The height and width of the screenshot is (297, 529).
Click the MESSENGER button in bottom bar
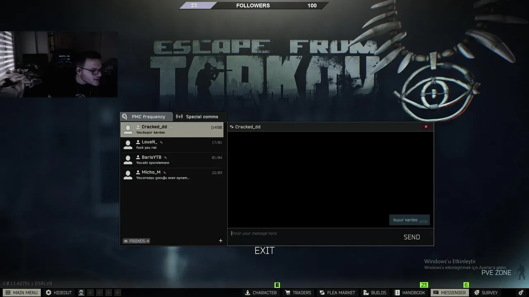pos(449,292)
